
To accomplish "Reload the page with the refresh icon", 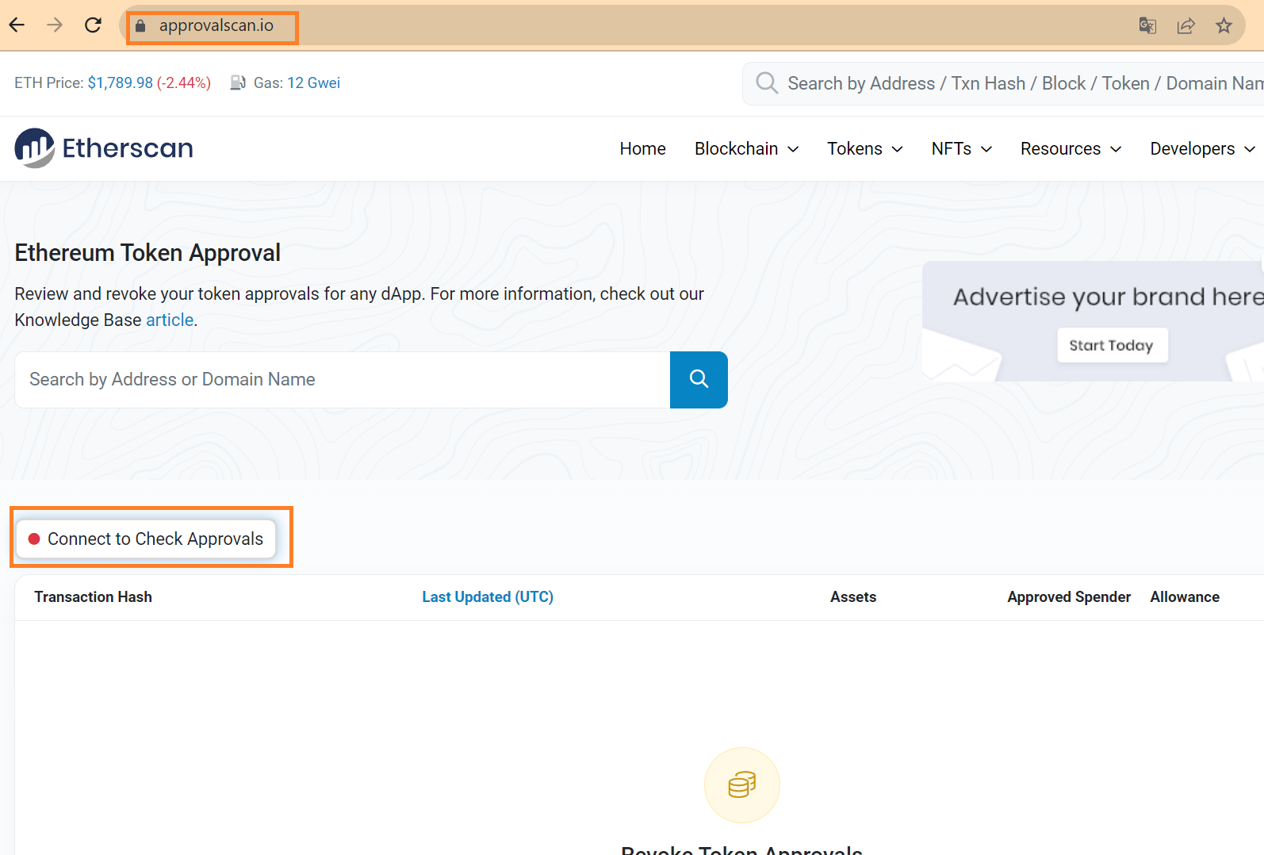I will click(93, 25).
